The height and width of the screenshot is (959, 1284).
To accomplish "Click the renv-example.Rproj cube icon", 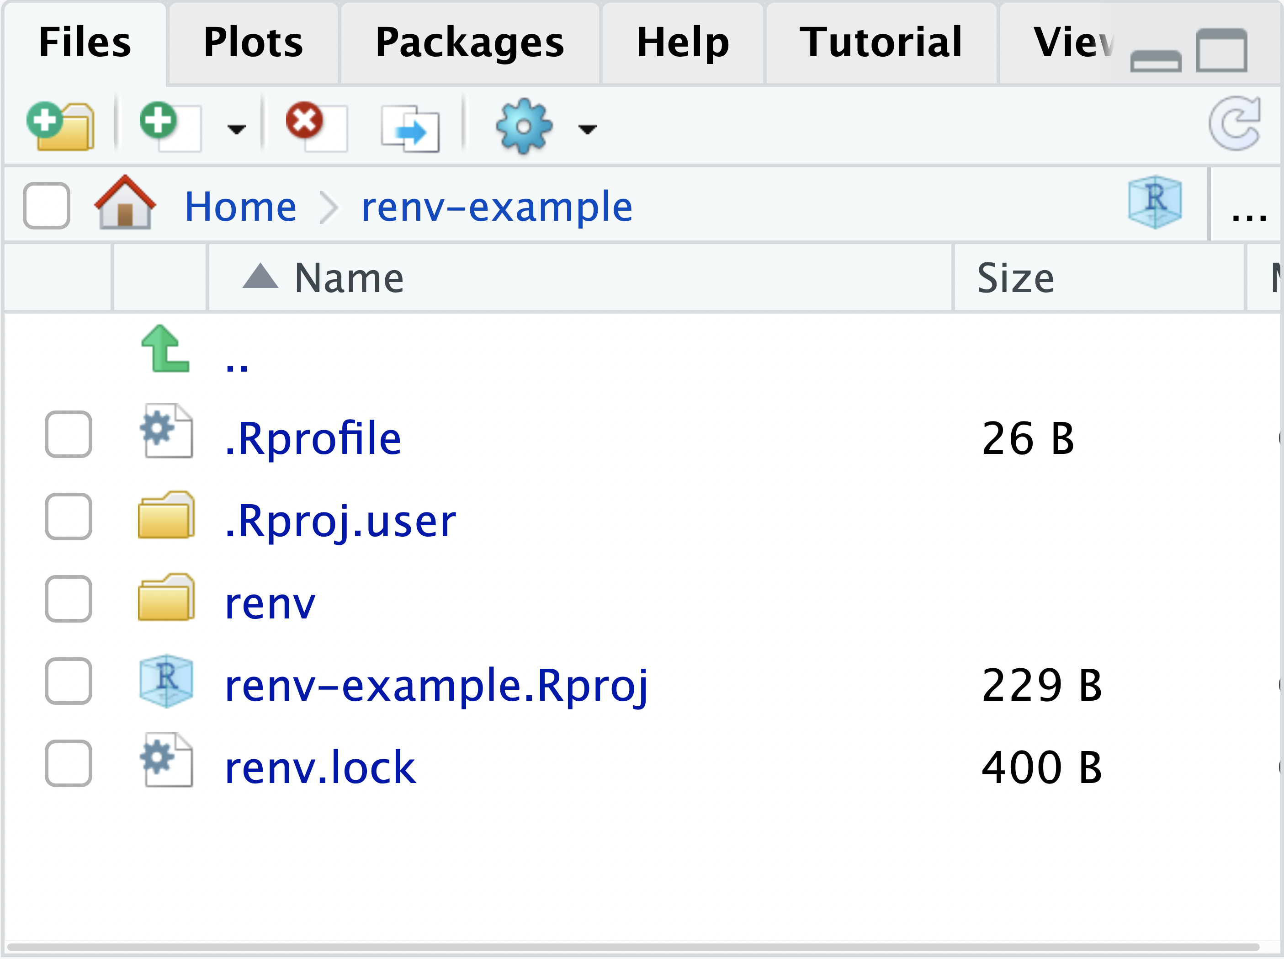I will tap(166, 681).
